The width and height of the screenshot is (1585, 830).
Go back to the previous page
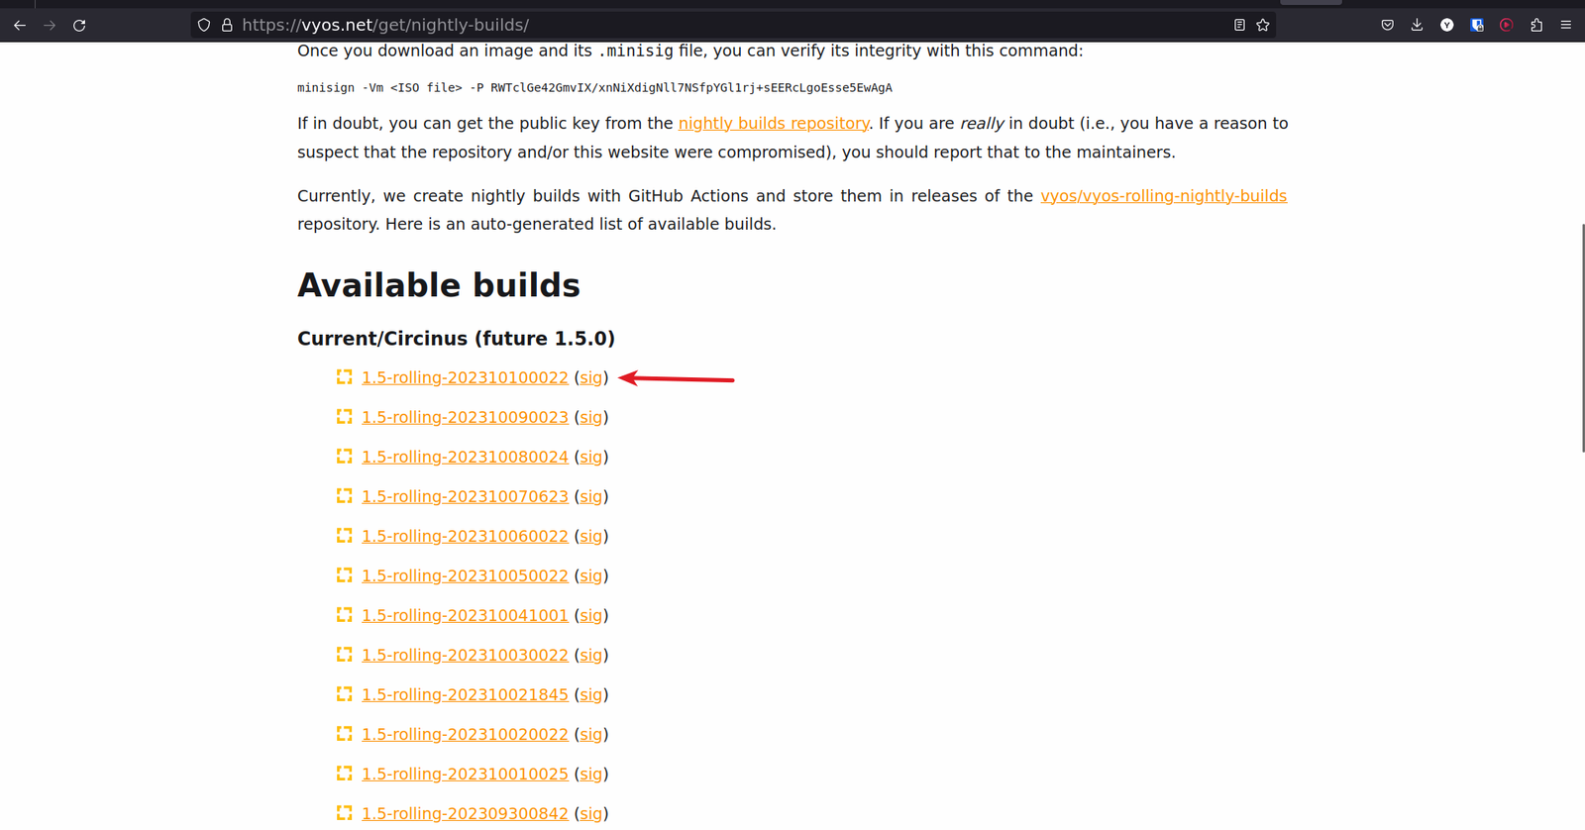pos(20,25)
